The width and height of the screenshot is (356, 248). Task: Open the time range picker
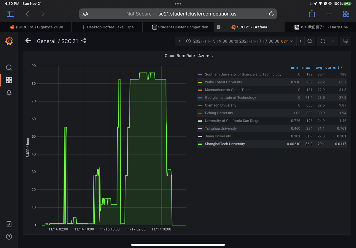pyautogui.click(x=240, y=41)
